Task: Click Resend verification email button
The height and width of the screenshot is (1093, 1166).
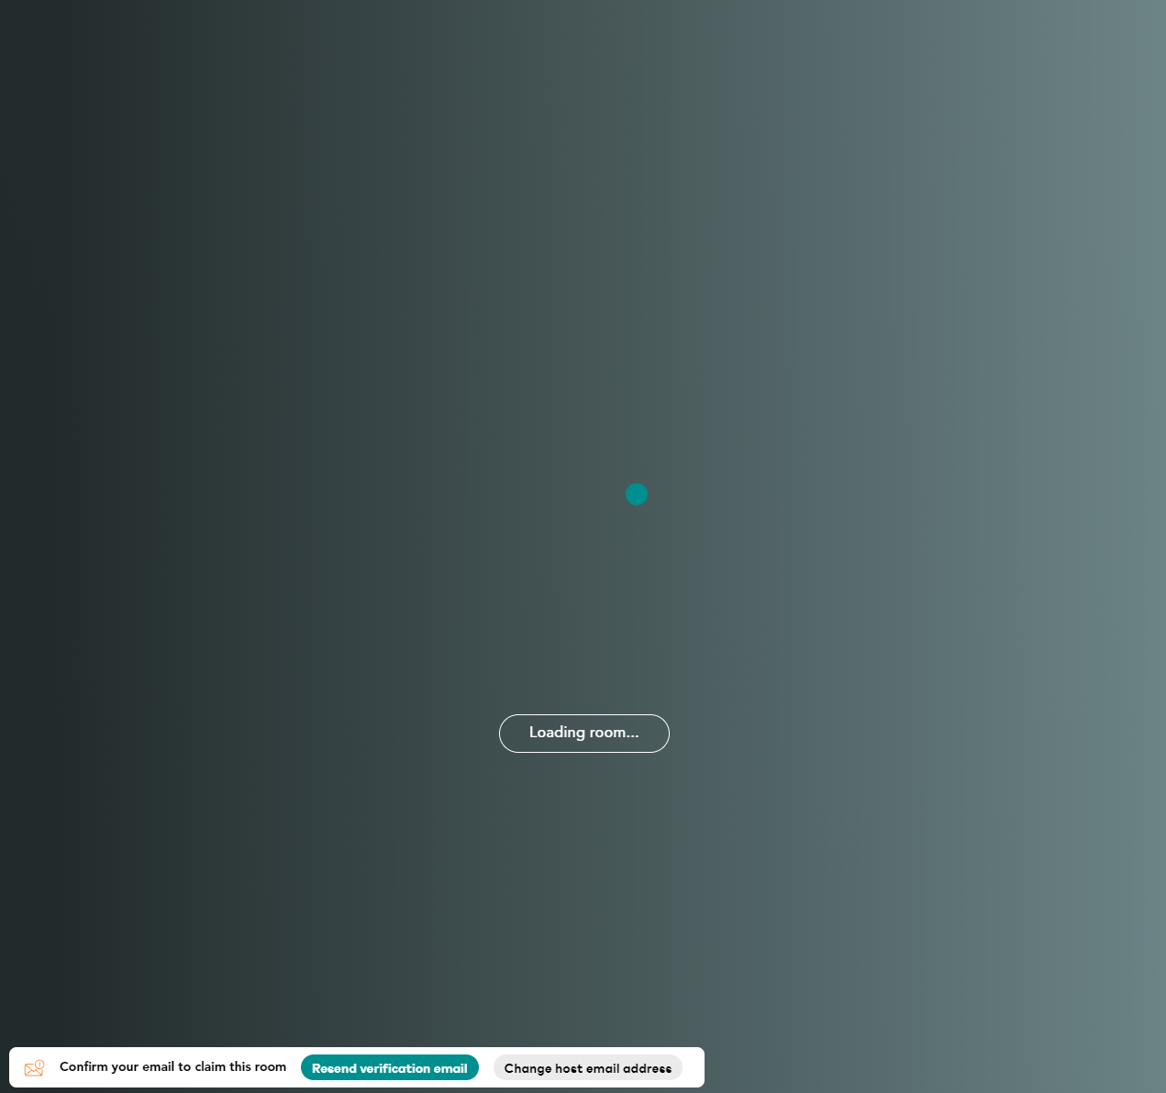Action: pos(390,1067)
